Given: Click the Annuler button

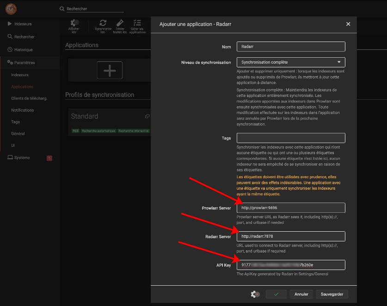Looking at the screenshot, I should pyautogui.click(x=301, y=294).
